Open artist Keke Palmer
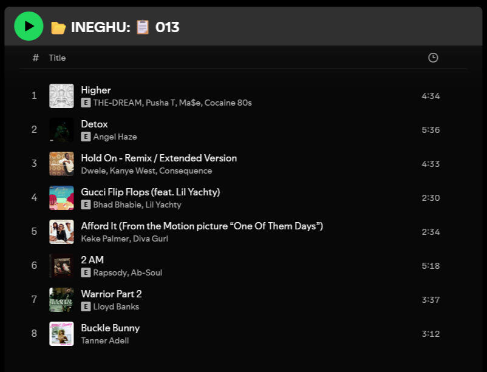This screenshot has width=487, height=372. [x=105, y=238]
